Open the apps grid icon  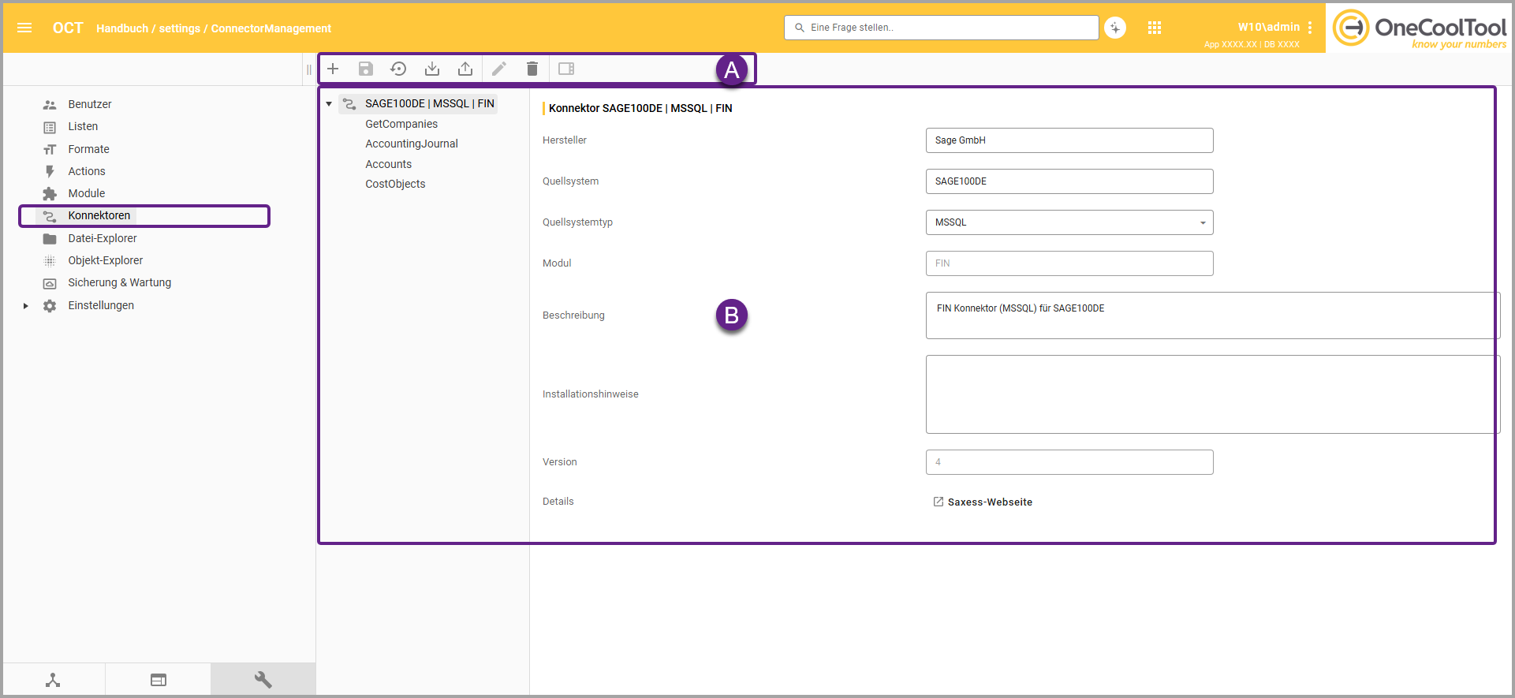(1155, 28)
